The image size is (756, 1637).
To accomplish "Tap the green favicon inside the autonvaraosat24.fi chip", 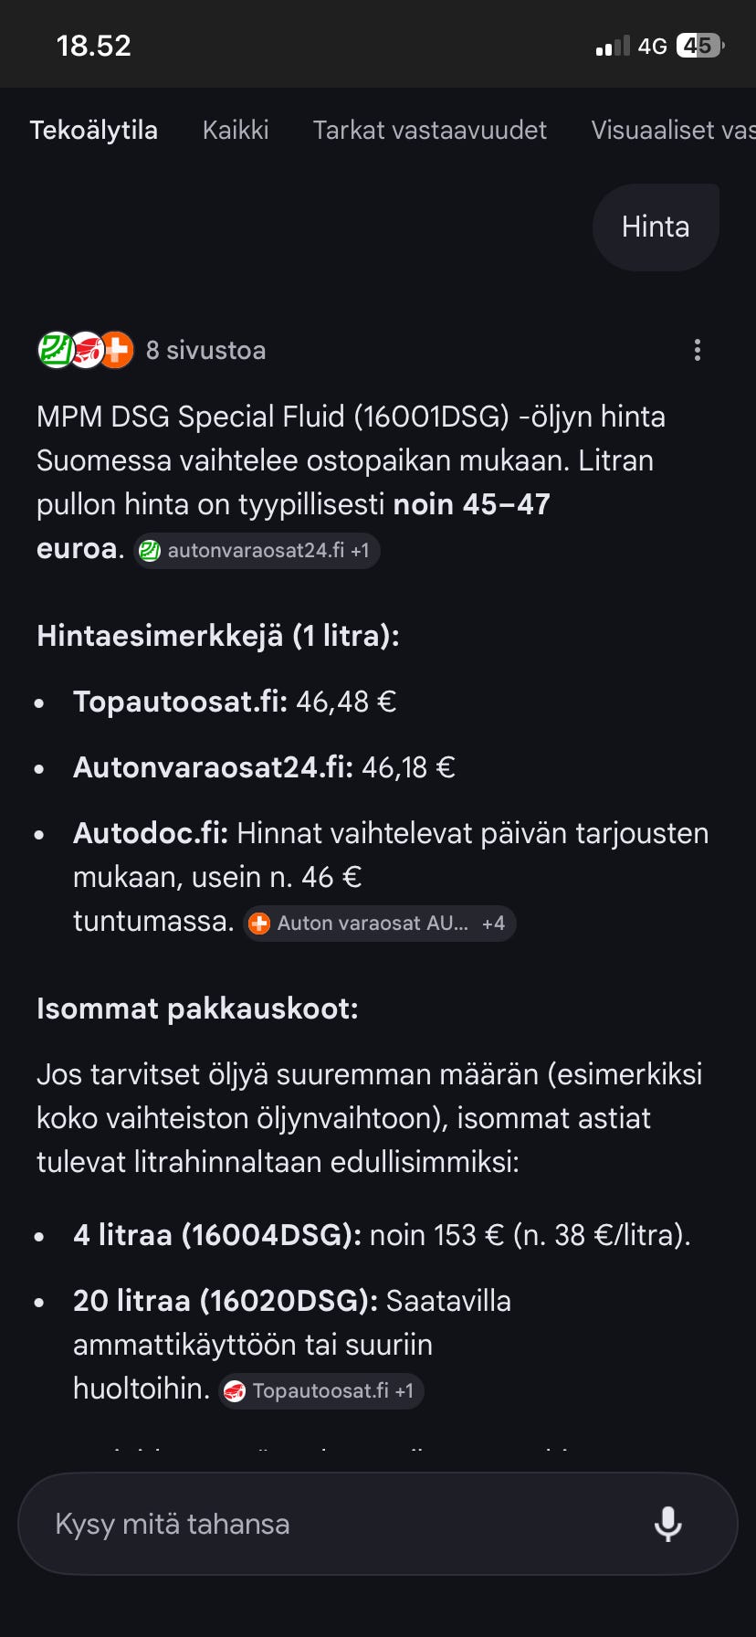I will pos(149,550).
